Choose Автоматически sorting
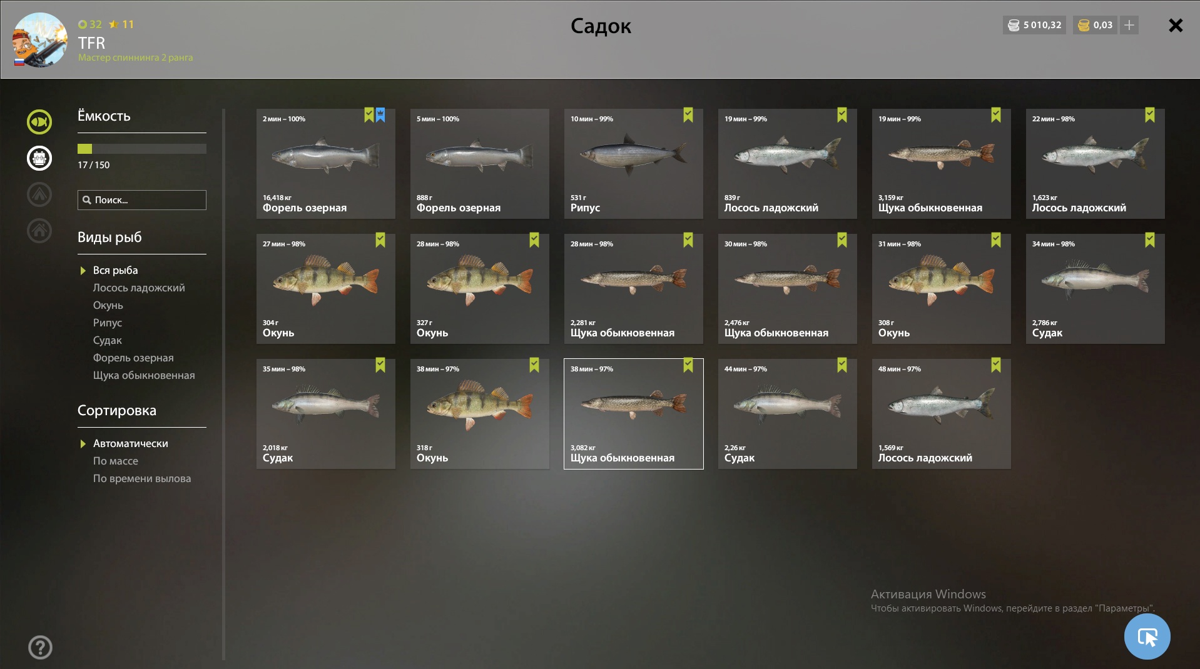 pos(131,443)
